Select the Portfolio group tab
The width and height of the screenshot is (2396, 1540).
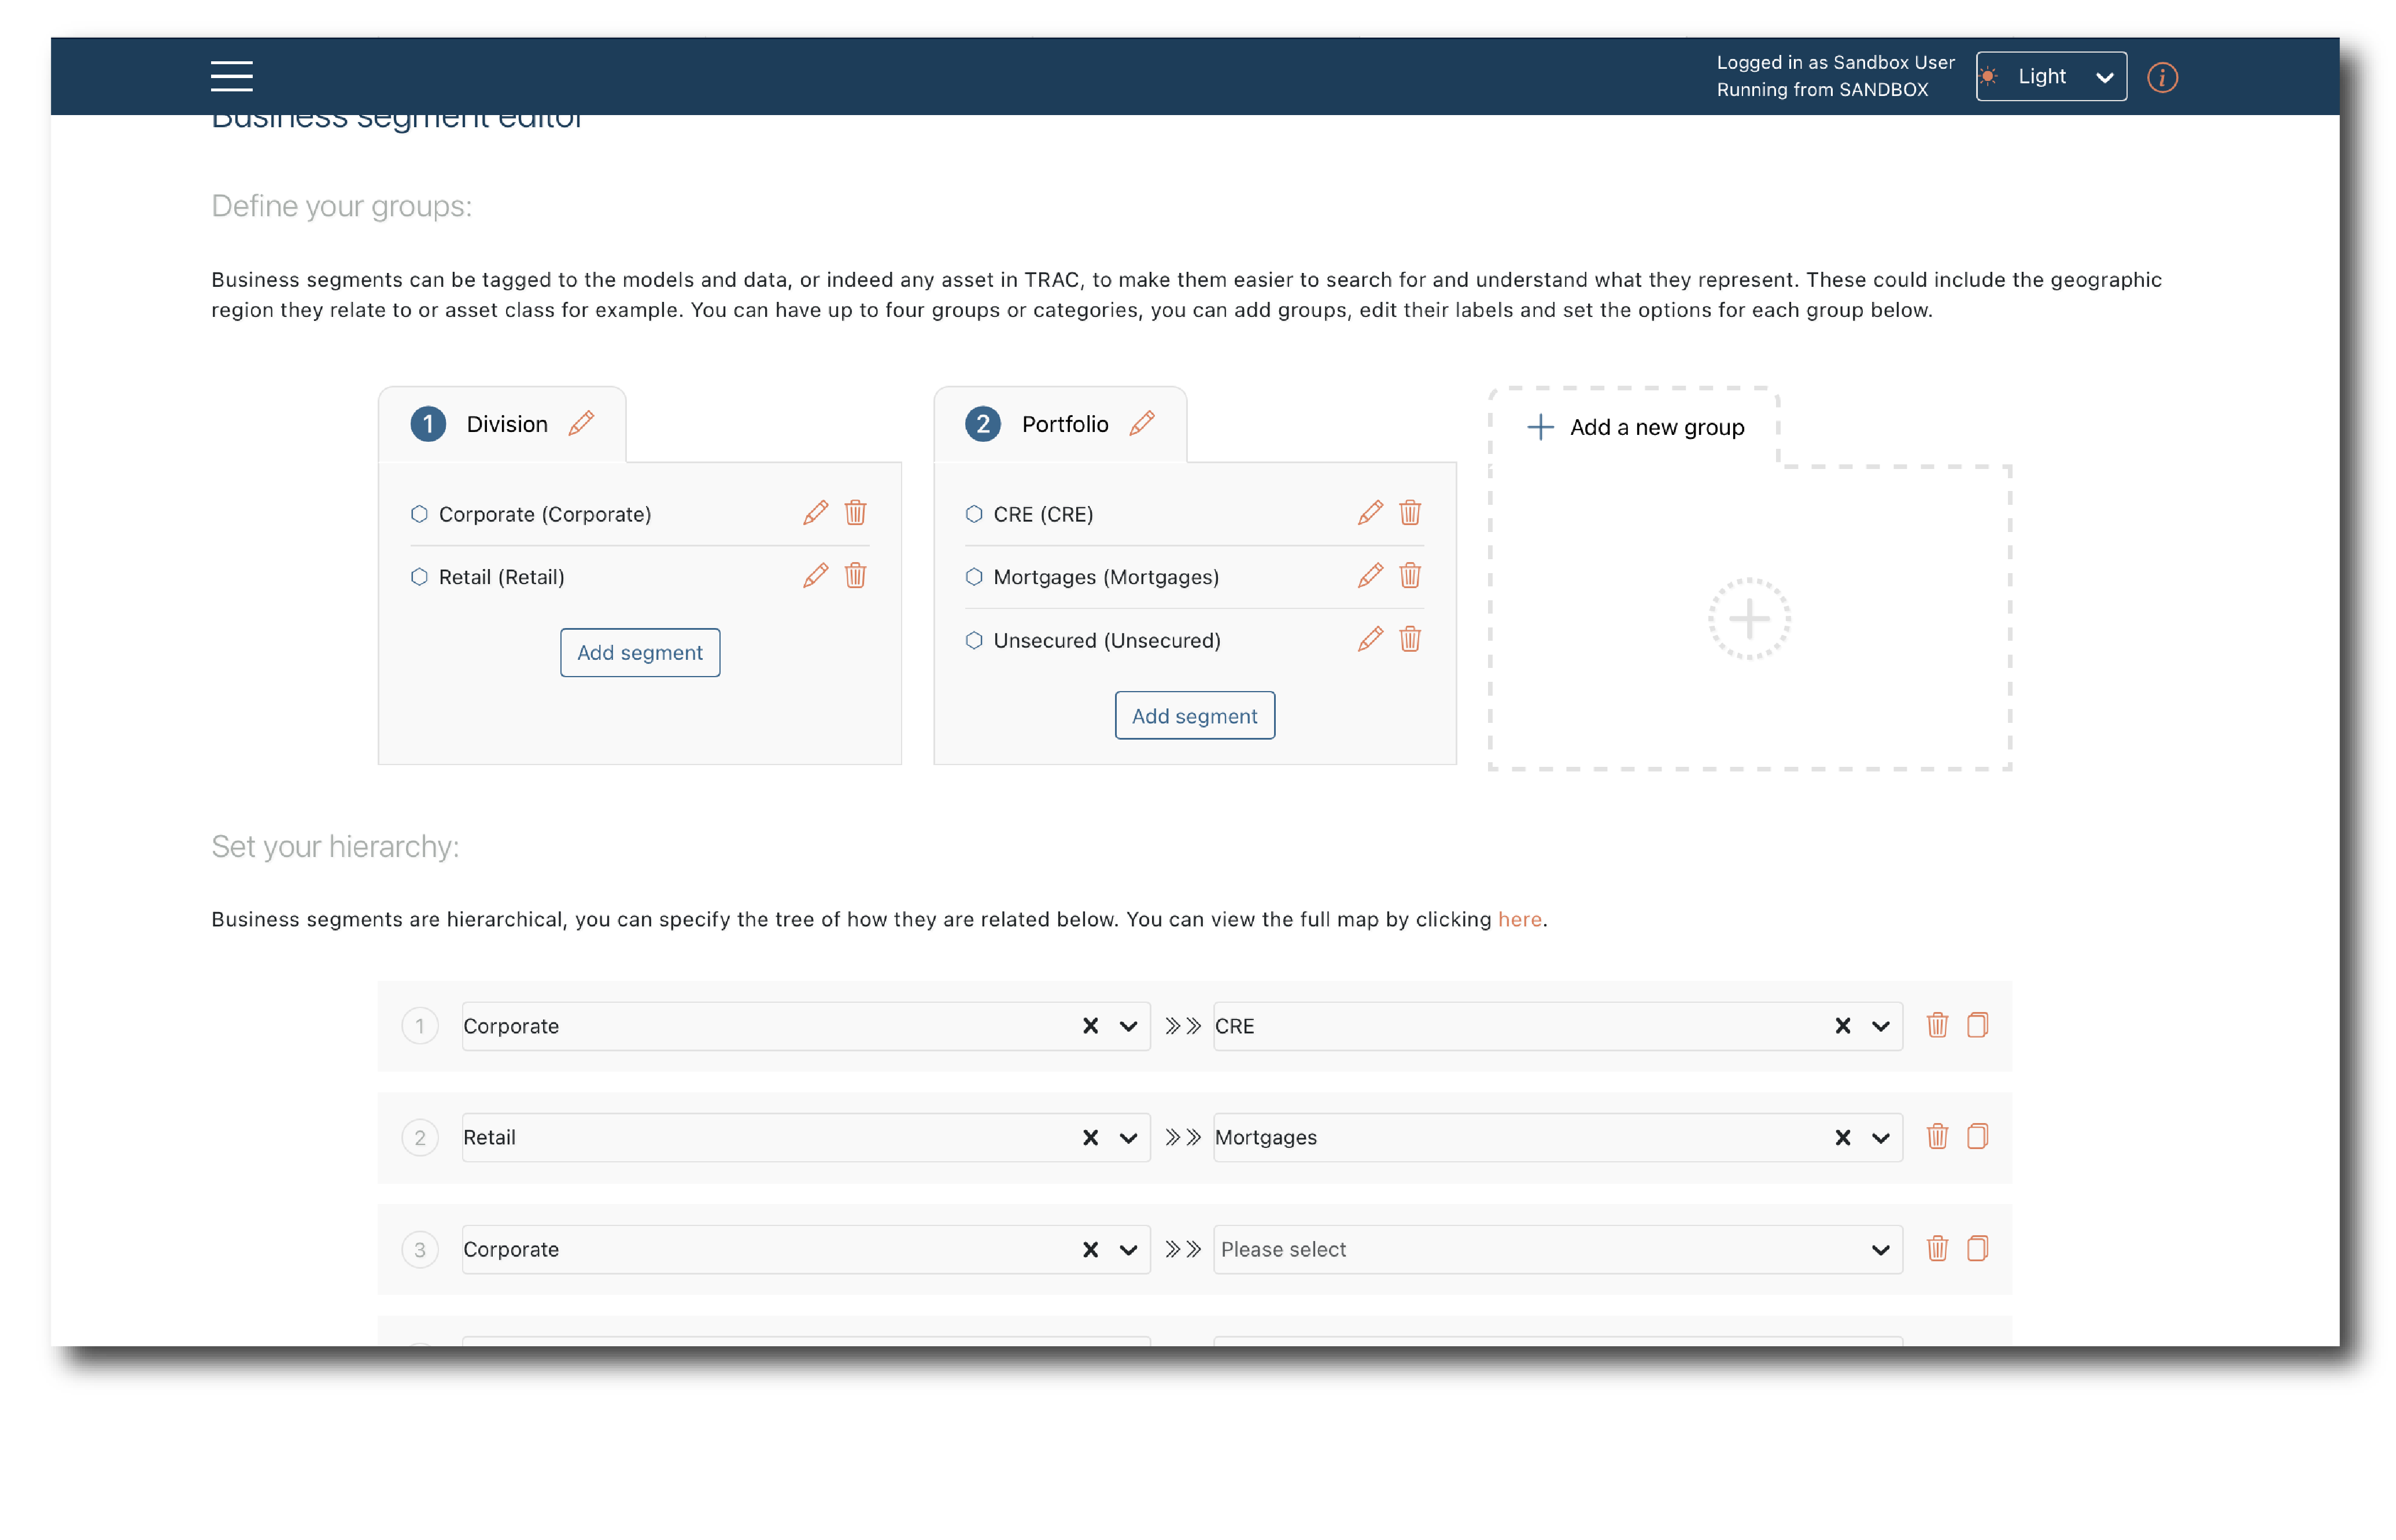[1064, 424]
